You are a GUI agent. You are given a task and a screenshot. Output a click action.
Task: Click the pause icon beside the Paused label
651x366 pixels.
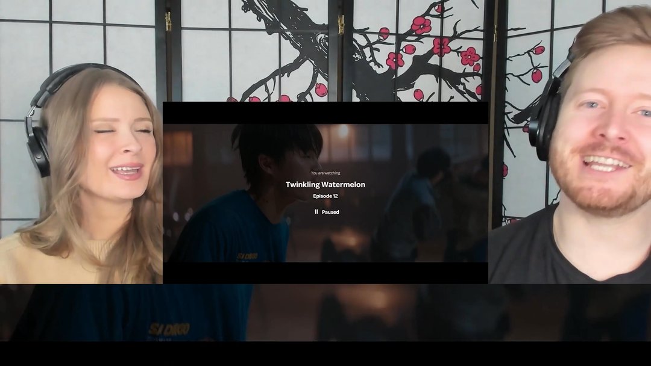(x=316, y=212)
